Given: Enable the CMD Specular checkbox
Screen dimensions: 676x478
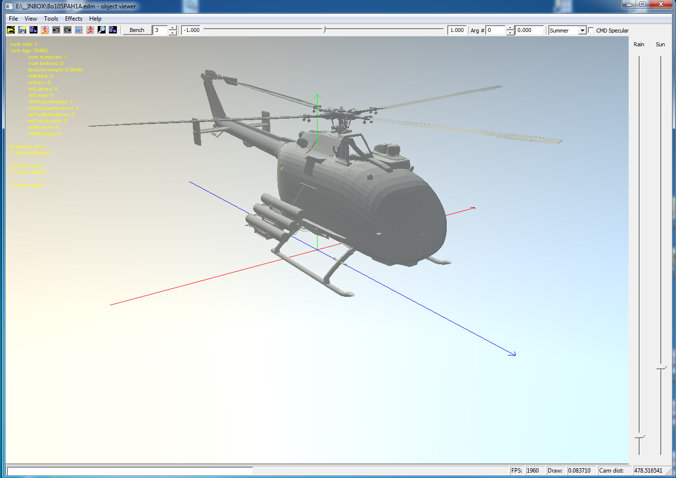Looking at the screenshot, I should pos(591,31).
